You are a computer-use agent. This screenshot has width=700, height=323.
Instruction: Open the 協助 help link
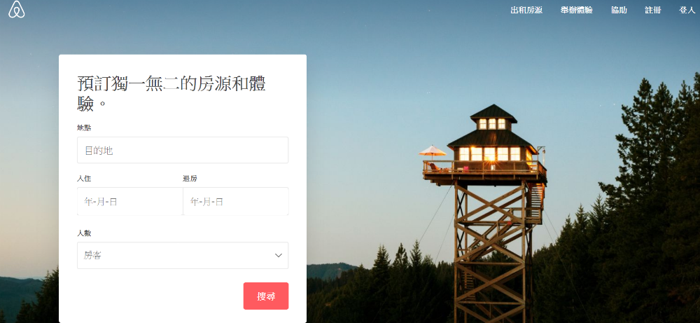tap(619, 11)
